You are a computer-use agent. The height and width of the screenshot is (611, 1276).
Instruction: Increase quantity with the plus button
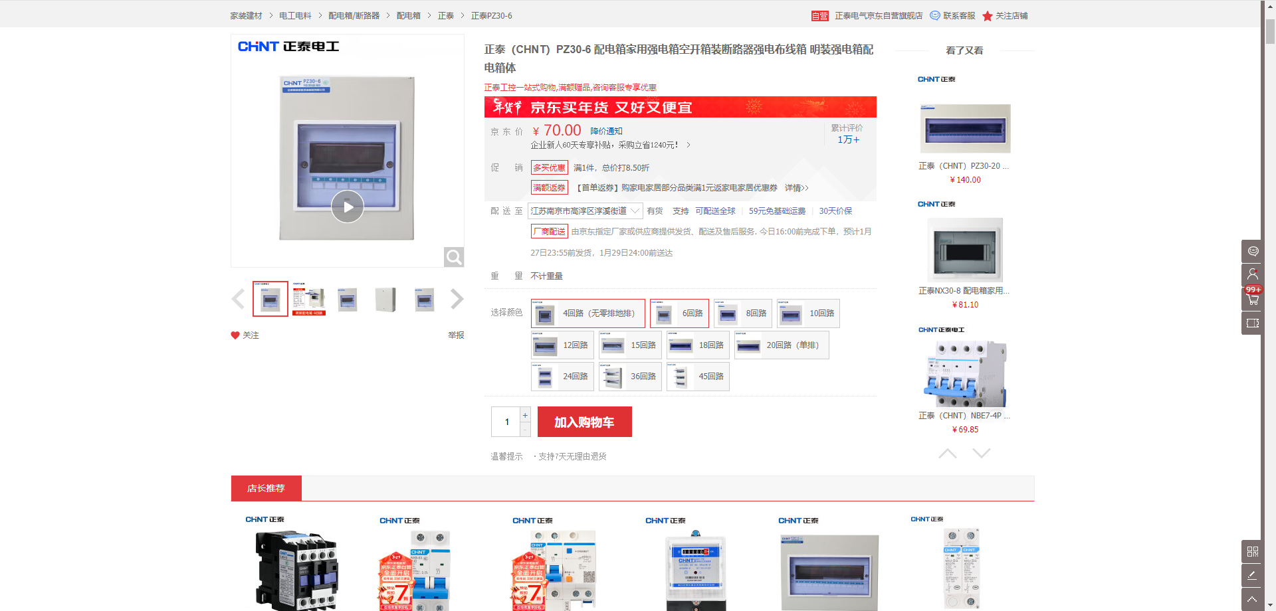pyautogui.click(x=525, y=415)
